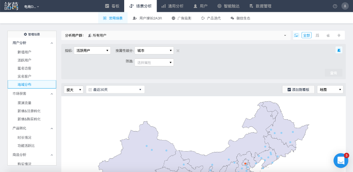Viewport: 353px width, 172px height.
Task: Open the help question mark icon
Action: (x=335, y=6)
